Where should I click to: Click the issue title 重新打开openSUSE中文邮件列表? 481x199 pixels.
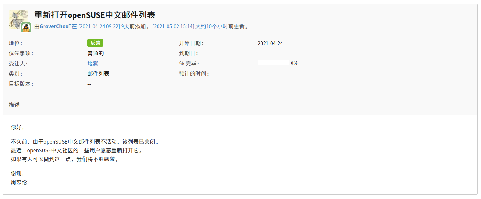pos(95,15)
